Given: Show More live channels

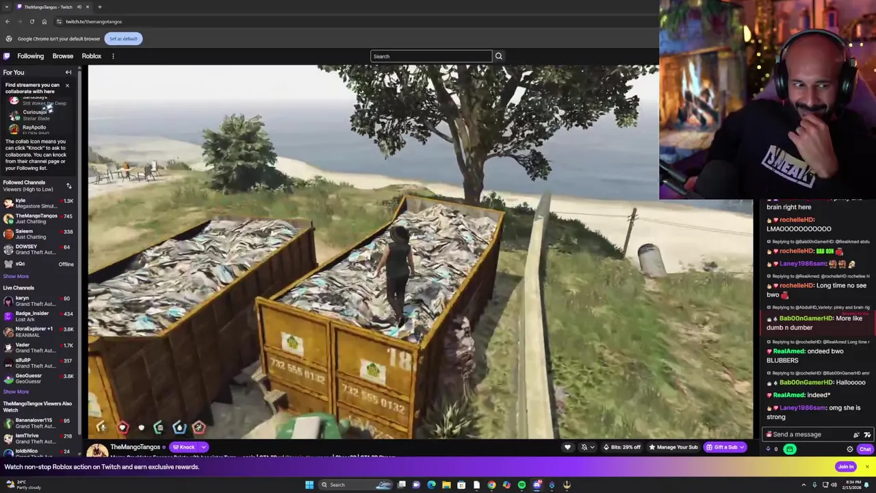Looking at the screenshot, I should (16, 392).
